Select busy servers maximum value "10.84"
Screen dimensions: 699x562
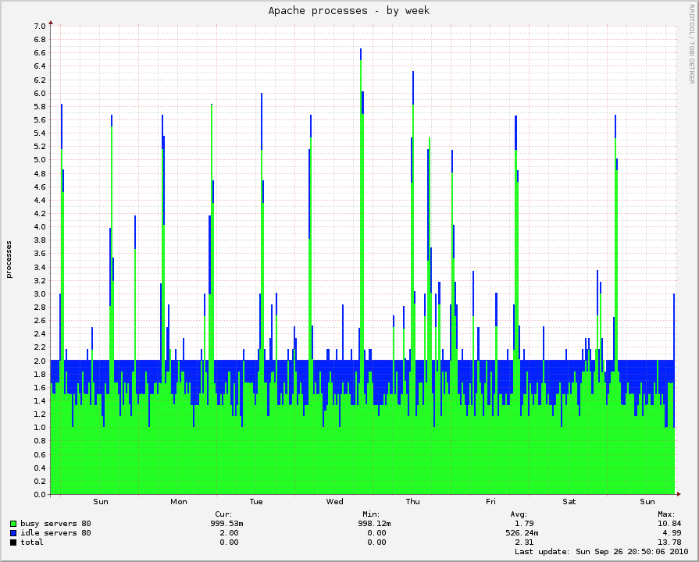[x=669, y=524]
